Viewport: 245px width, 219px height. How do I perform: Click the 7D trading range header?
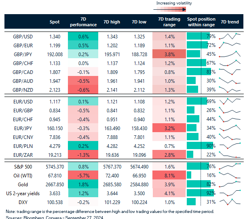[169, 22]
